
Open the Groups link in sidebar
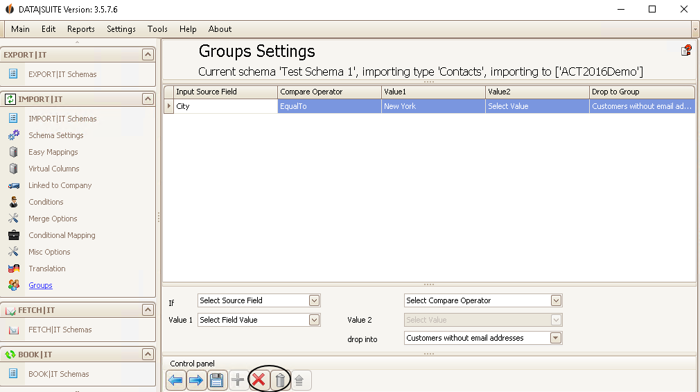point(40,285)
